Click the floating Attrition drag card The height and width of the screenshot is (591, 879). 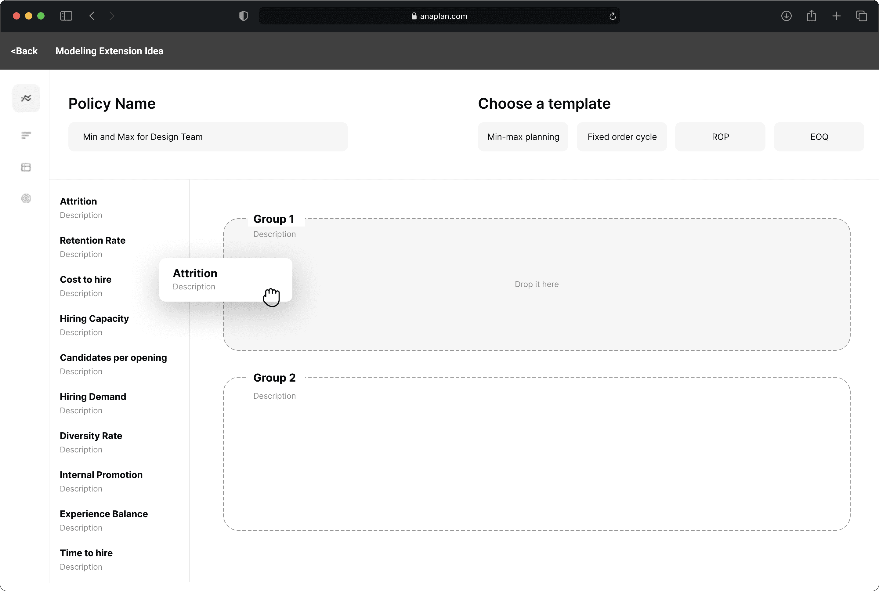tap(226, 280)
